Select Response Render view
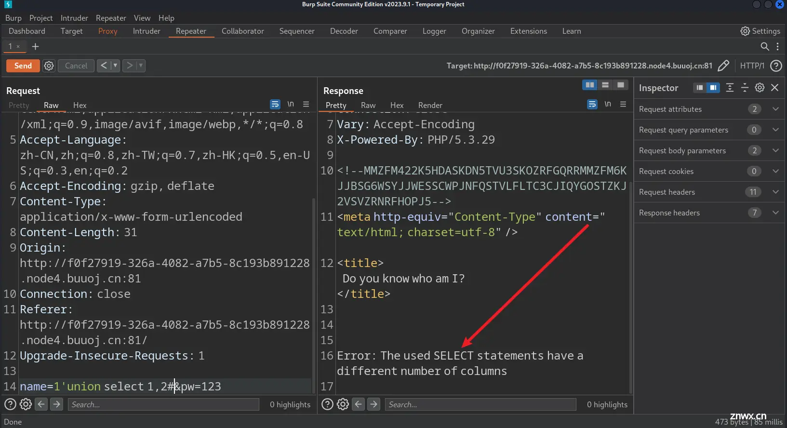787x428 pixels. point(430,105)
